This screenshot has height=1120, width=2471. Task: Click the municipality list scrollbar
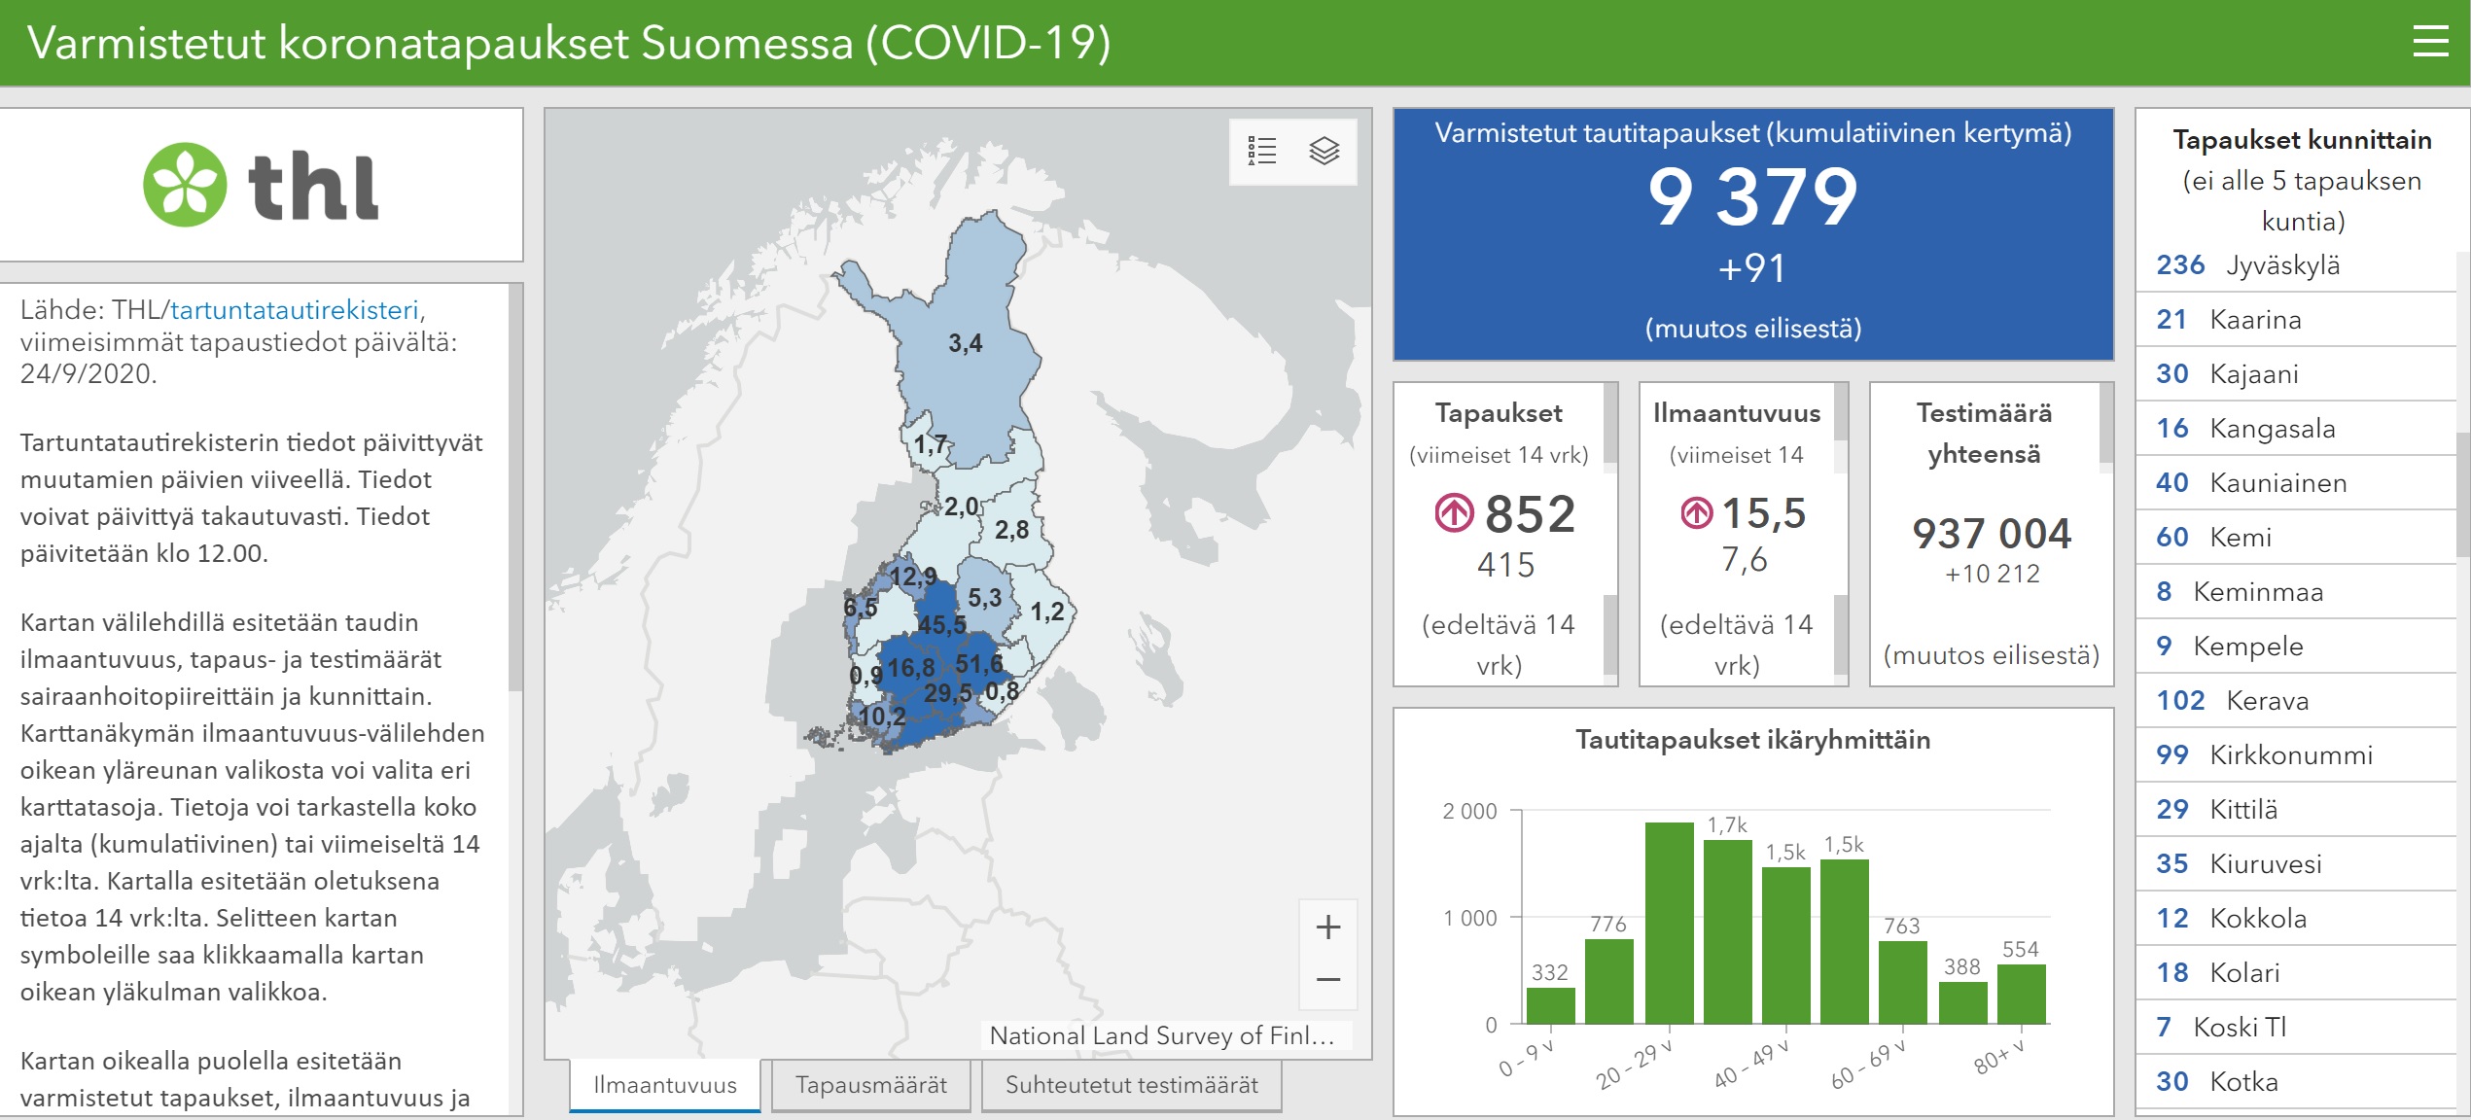2462,496
